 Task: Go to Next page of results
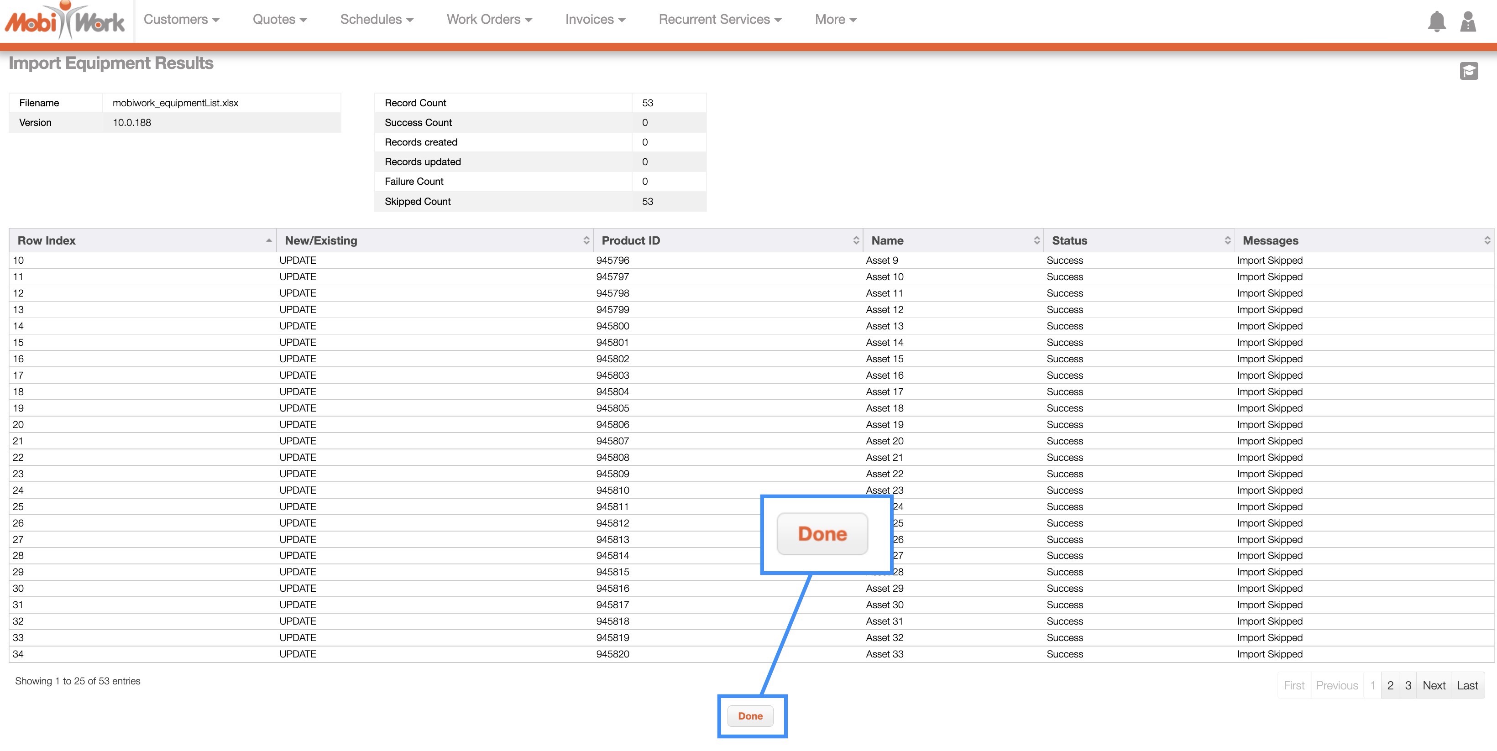pyautogui.click(x=1433, y=685)
